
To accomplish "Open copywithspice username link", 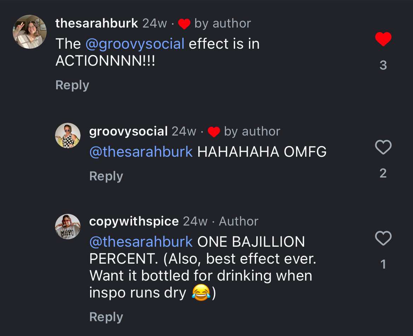I will tap(134, 221).
